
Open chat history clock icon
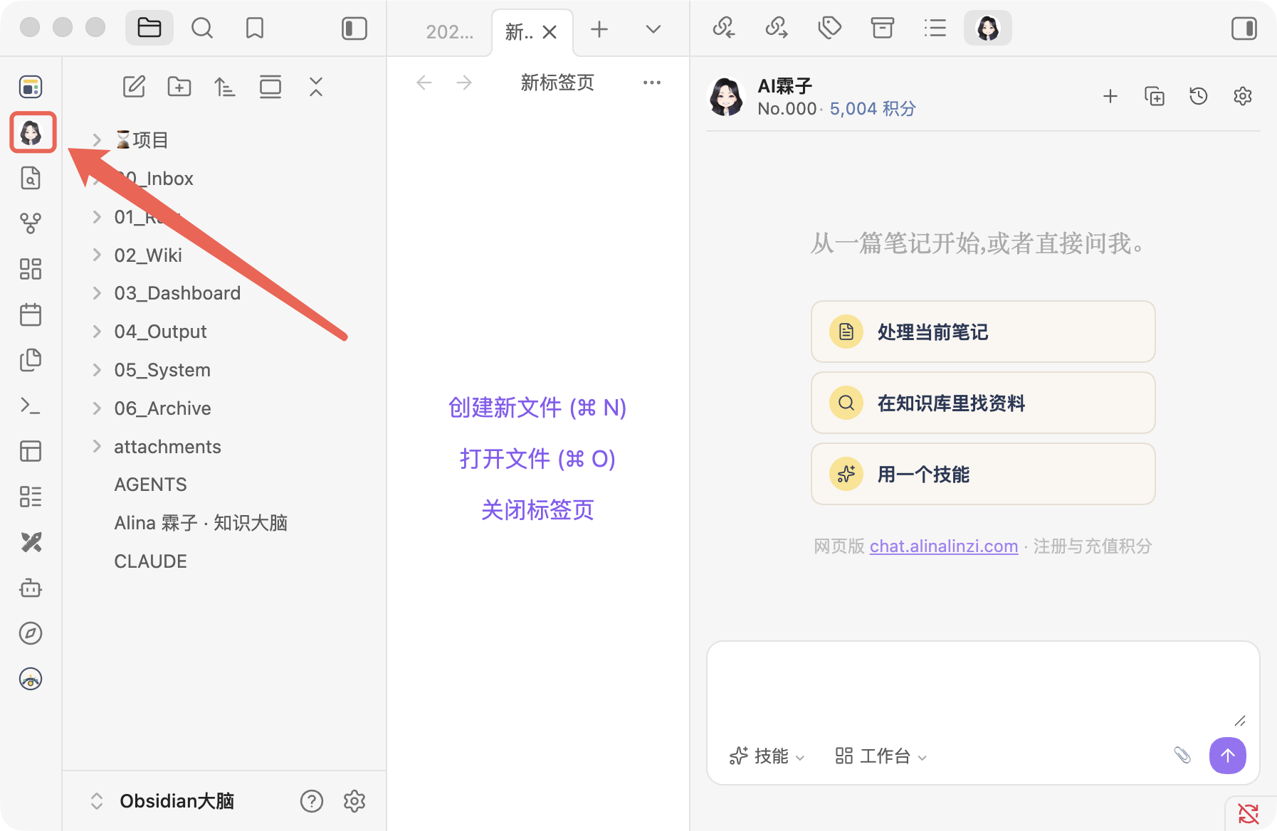[1199, 96]
